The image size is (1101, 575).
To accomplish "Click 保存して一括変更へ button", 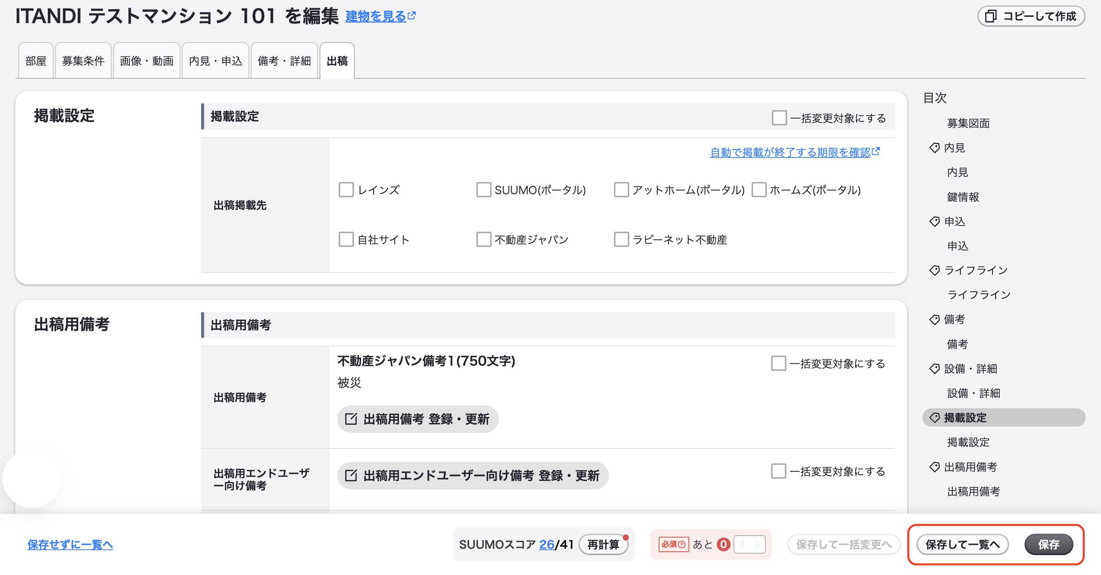I will tap(844, 544).
